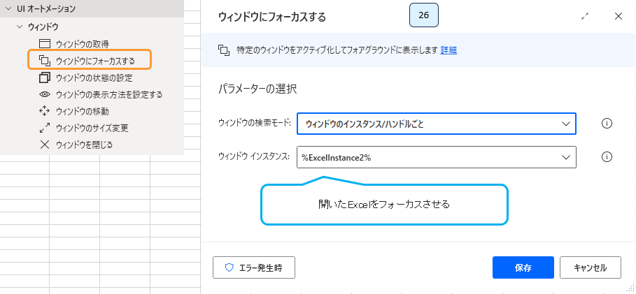Click info icon next to window search mode

coord(607,124)
